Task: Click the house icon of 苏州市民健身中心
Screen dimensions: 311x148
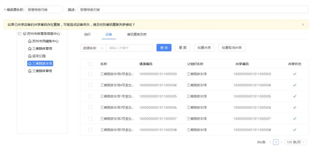Action: tap(30, 41)
